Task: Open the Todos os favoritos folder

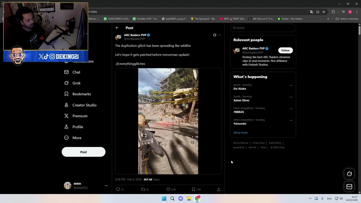Action: (347, 19)
